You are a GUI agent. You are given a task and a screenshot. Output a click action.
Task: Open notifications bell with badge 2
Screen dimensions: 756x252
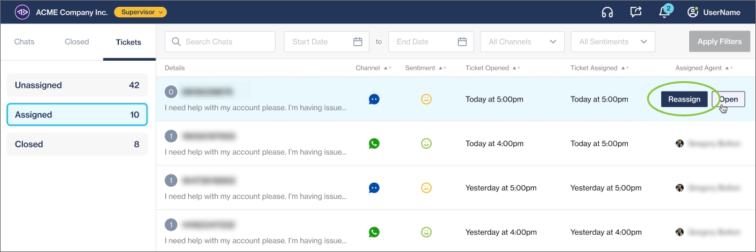click(664, 12)
